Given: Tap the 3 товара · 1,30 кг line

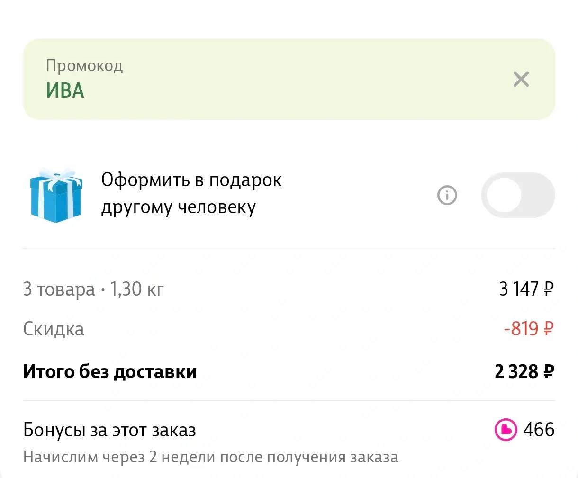Looking at the screenshot, I should 93,289.
